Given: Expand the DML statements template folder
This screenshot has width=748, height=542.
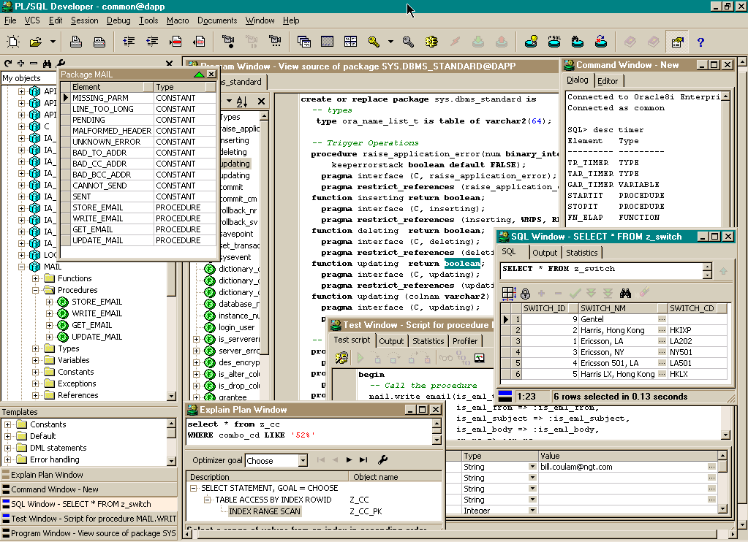Looking at the screenshot, I should (x=7, y=448).
